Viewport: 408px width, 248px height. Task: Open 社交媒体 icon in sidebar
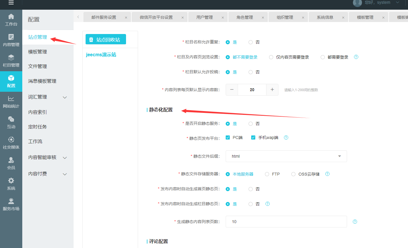(x=11, y=140)
